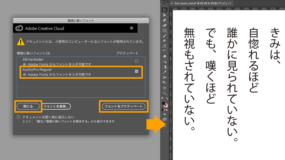
Task: Select the Rotate tool
Action: coord(164,51)
